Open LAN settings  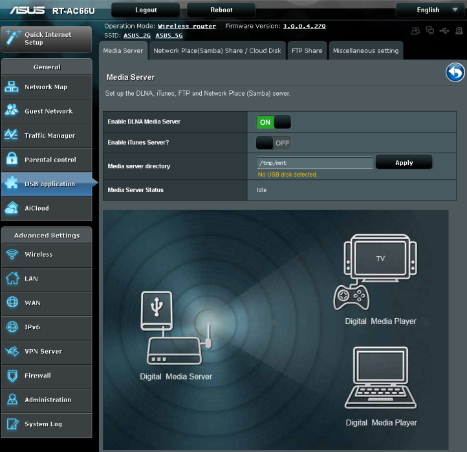coord(47,279)
